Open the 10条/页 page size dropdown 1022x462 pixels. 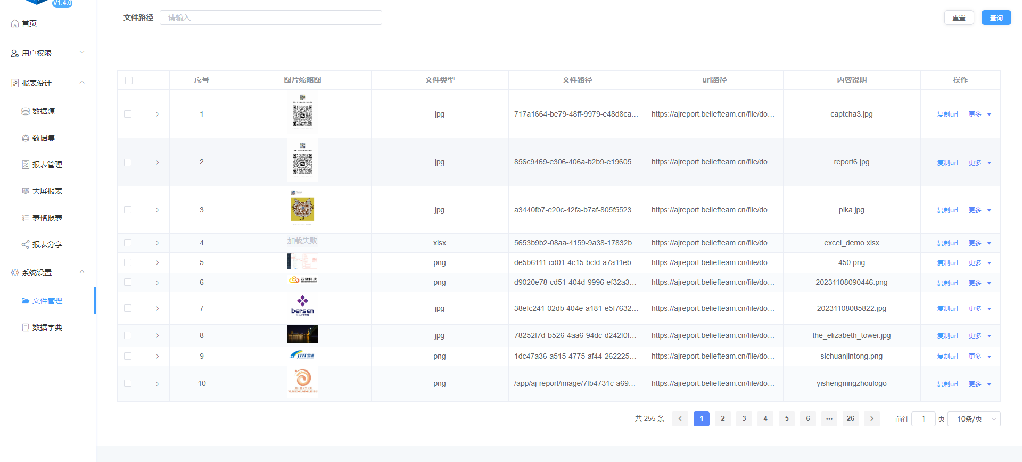(974, 419)
